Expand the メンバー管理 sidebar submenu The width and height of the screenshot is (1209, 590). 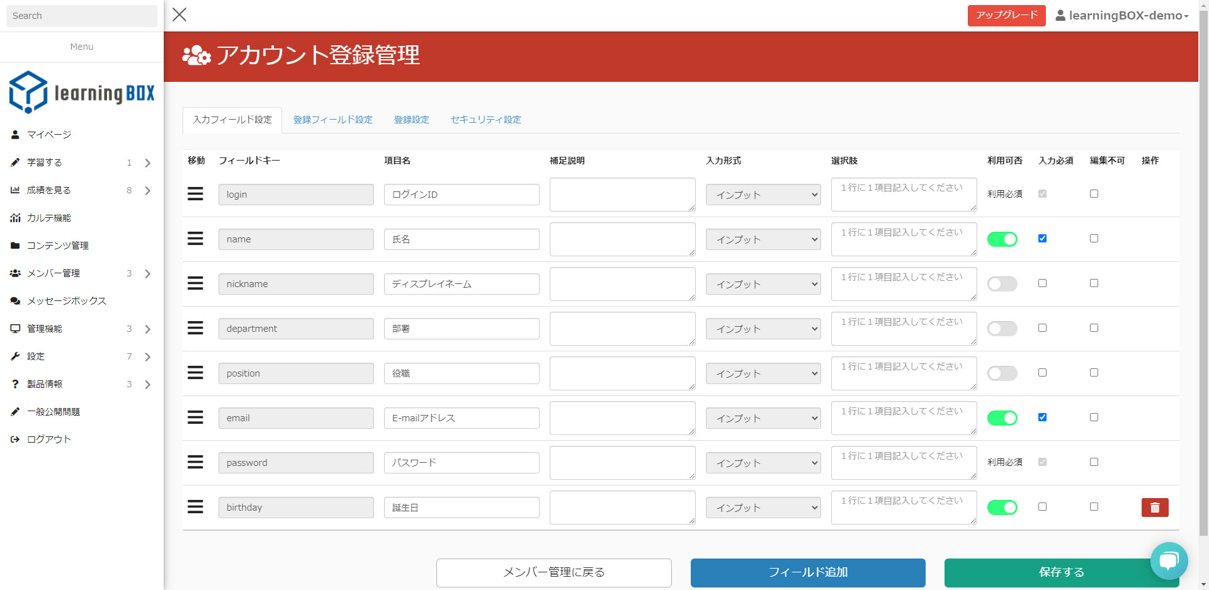coord(147,273)
